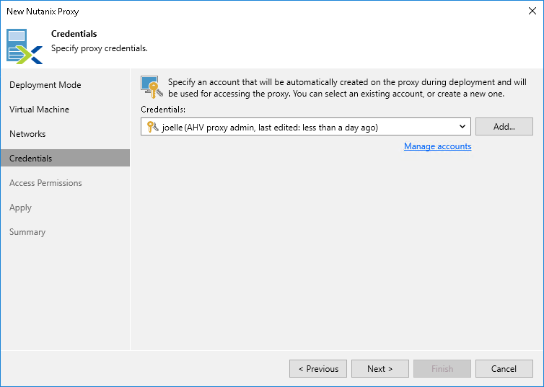Click the < Previous button
The width and height of the screenshot is (544, 387).
click(318, 369)
